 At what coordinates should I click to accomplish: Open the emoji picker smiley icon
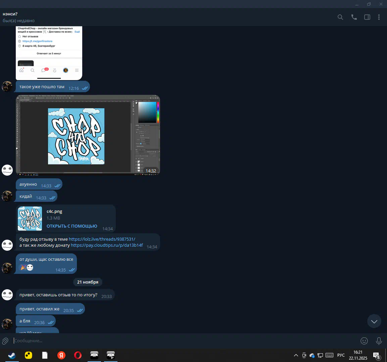pyautogui.click(x=364, y=341)
